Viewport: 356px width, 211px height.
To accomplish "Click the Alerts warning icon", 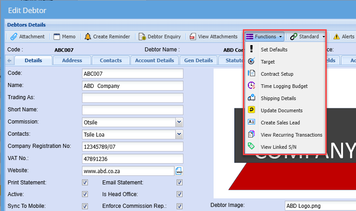I will tap(336, 37).
